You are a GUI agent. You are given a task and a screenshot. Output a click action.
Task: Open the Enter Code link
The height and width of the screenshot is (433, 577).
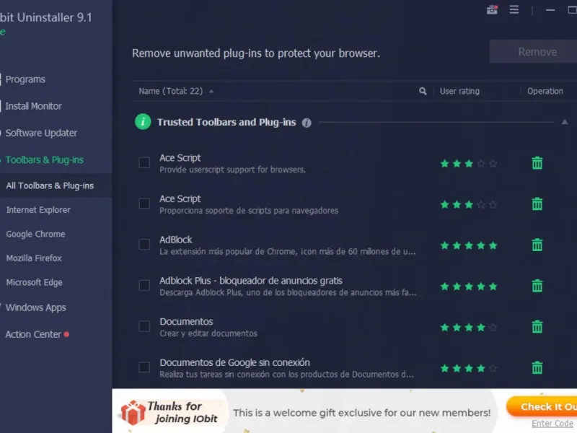552,424
